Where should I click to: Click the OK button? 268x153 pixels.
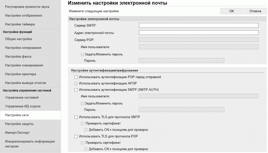click(232, 11)
